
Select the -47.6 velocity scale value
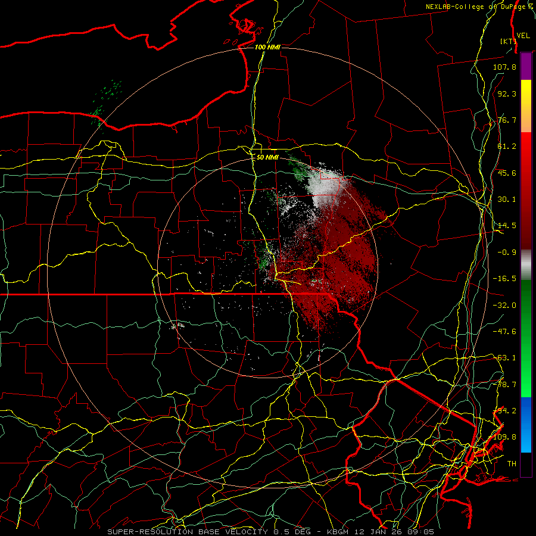click(x=504, y=332)
